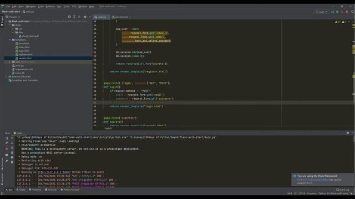Select login.html in project tree
355x199 pixels.
[22, 51]
